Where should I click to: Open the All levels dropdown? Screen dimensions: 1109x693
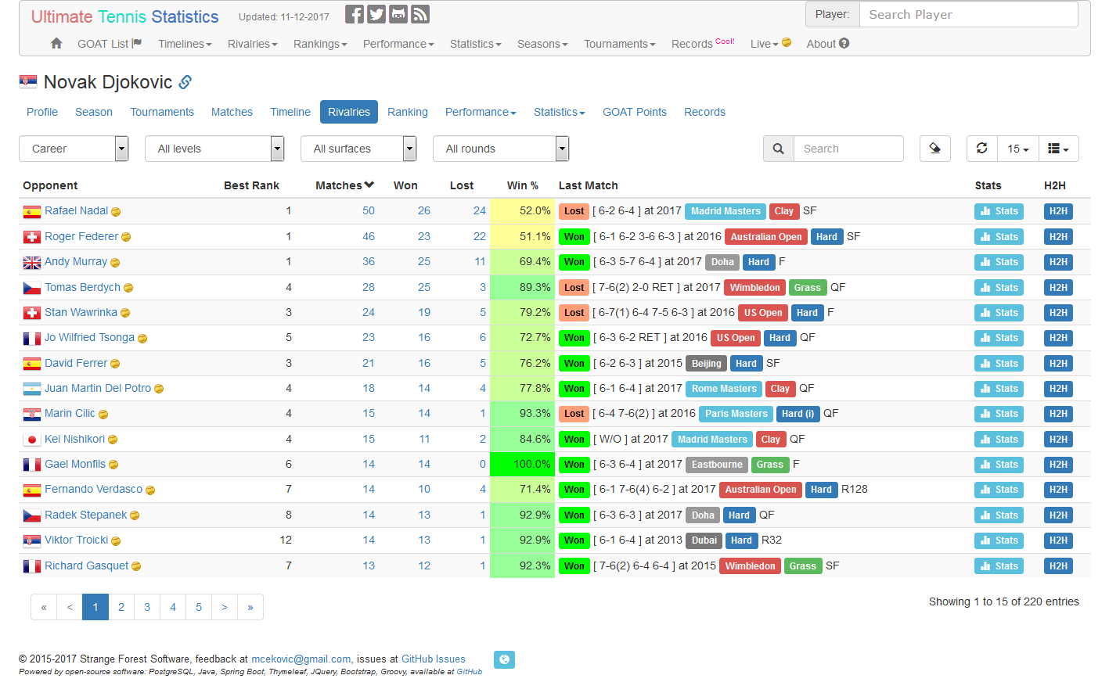point(214,149)
